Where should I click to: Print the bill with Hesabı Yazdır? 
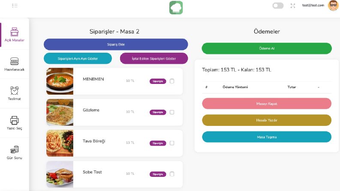coord(267,120)
